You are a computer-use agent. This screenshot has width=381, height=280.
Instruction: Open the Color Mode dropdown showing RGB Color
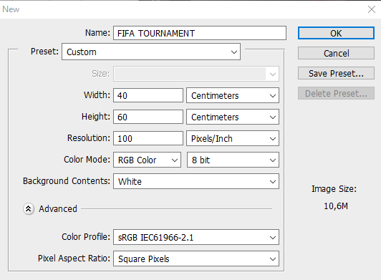pyautogui.click(x=147, y=160)
